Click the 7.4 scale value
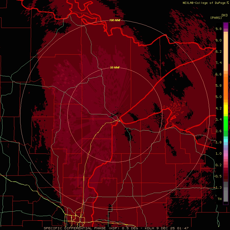The height and width of the screenshot is (230, 230). pos(218,63)
